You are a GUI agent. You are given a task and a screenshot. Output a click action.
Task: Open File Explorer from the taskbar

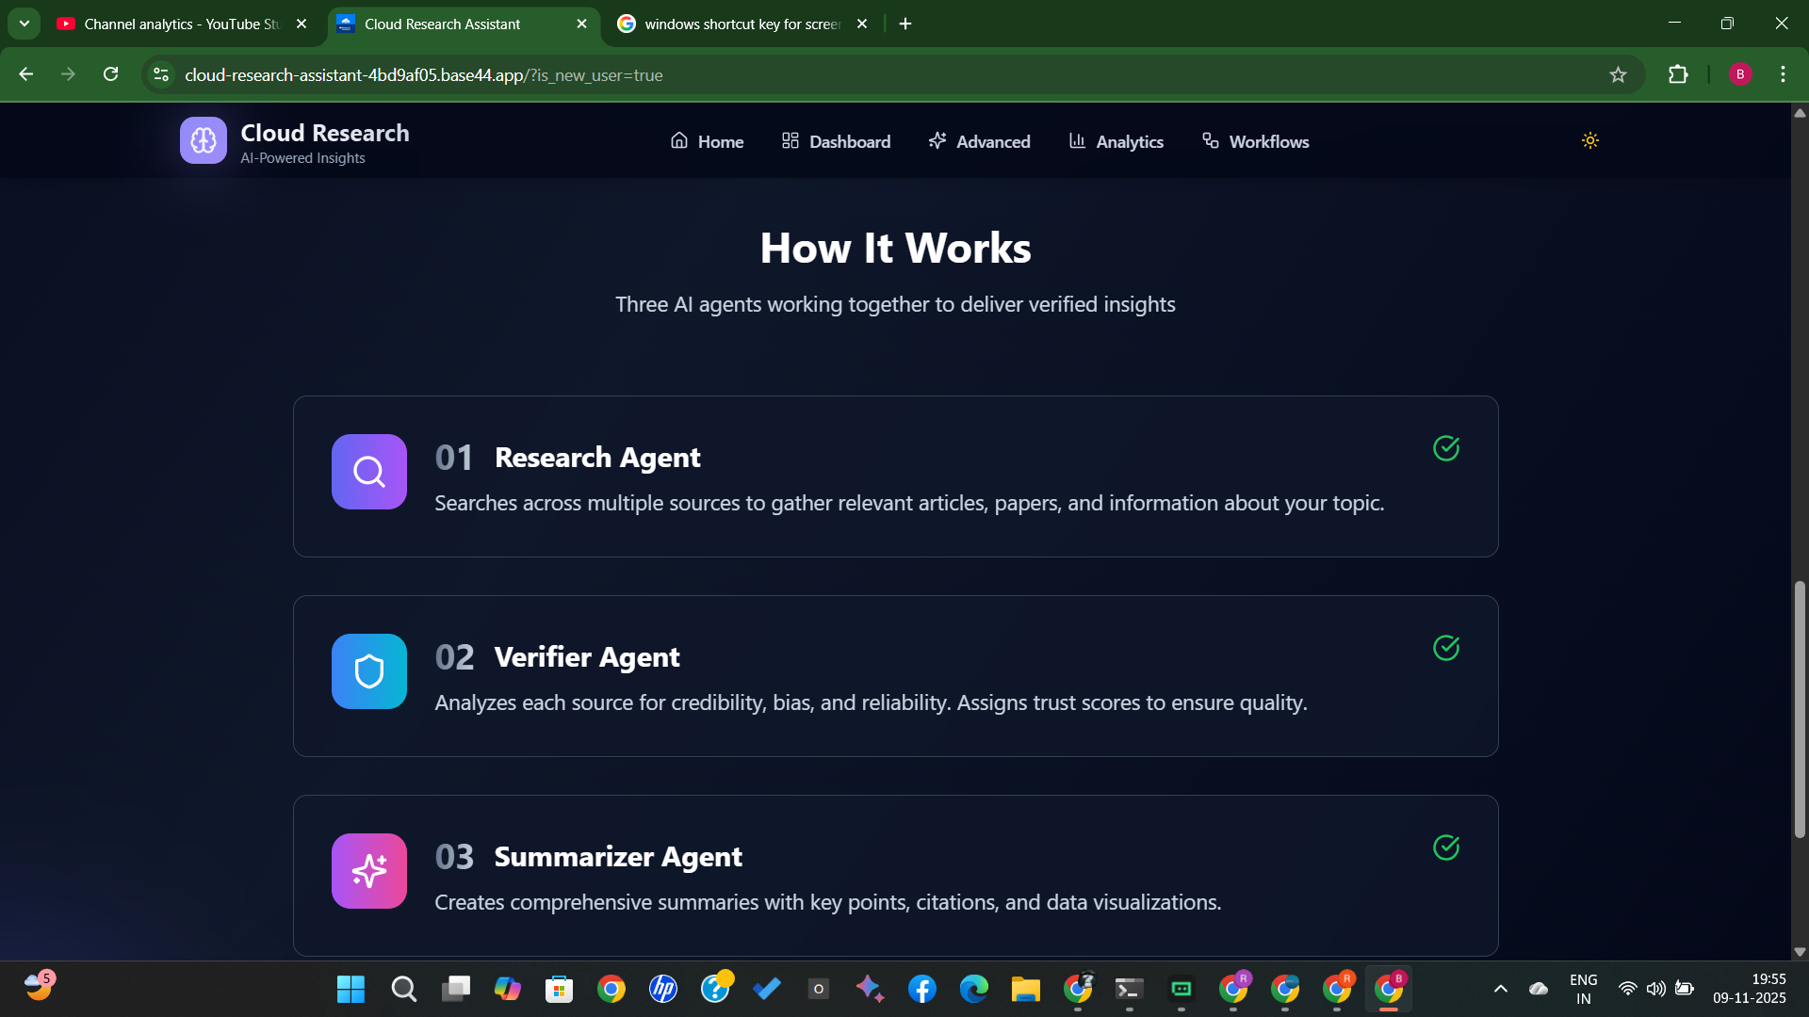click(x=1025, y=989)
